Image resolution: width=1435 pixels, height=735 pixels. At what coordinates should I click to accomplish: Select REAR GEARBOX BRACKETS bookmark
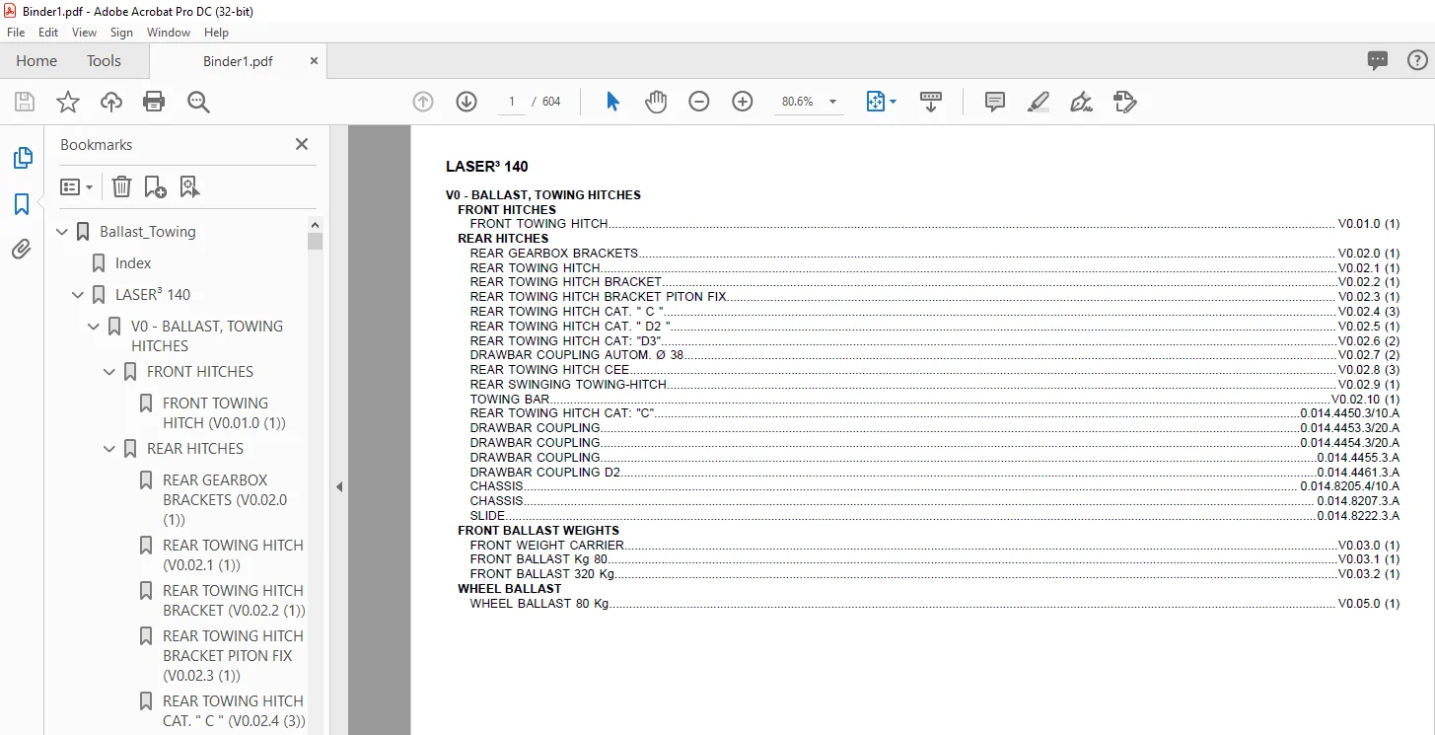(x=225, y=500)
